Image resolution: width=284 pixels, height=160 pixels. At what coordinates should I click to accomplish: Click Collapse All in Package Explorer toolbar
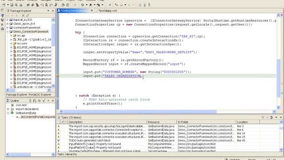tap(23, 16)
